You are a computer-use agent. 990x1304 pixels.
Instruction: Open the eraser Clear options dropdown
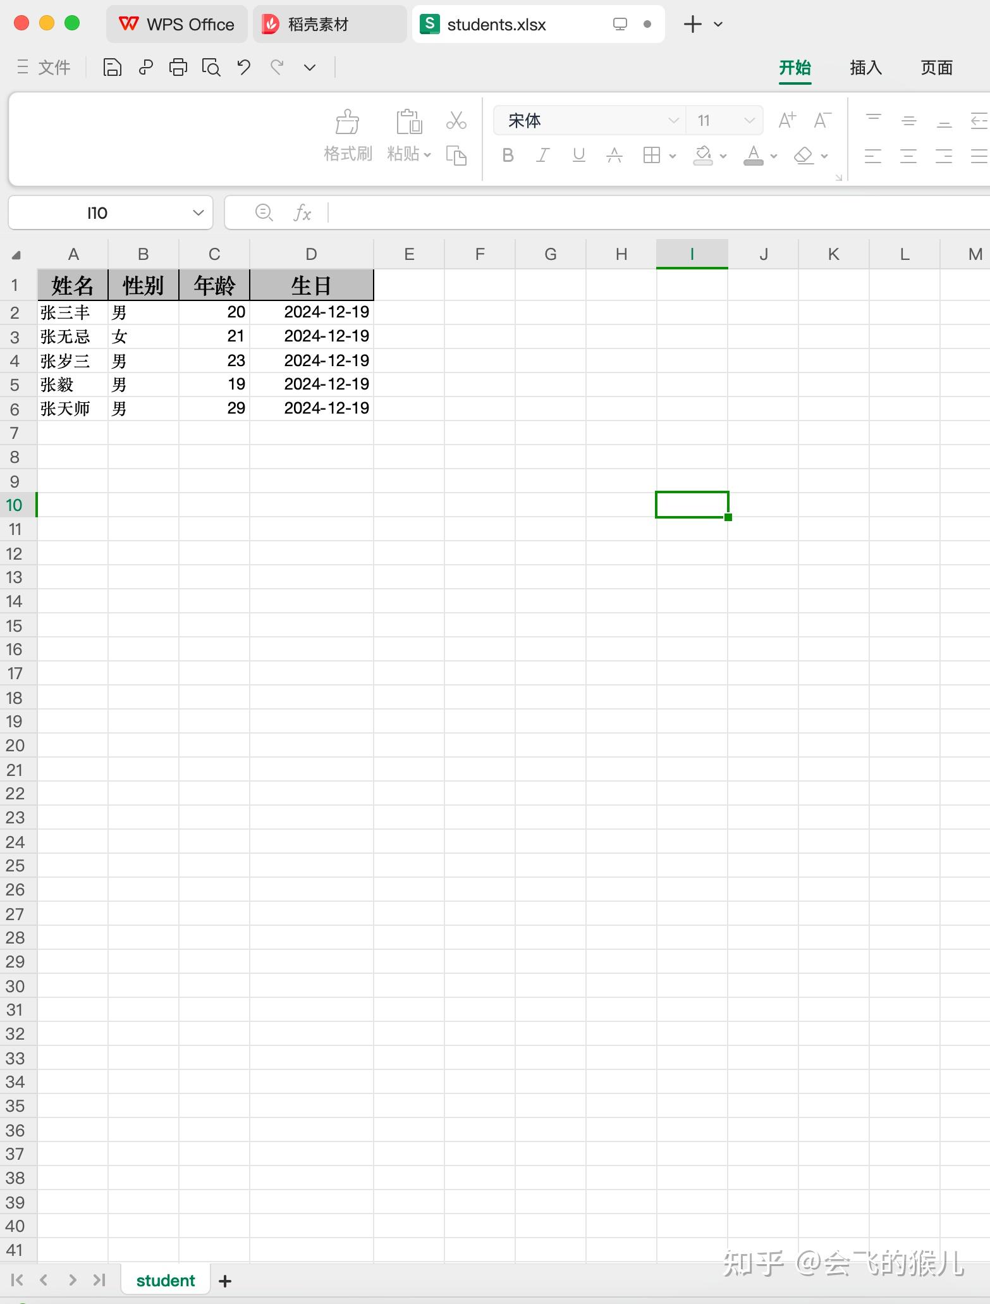[x=824, y=156]
